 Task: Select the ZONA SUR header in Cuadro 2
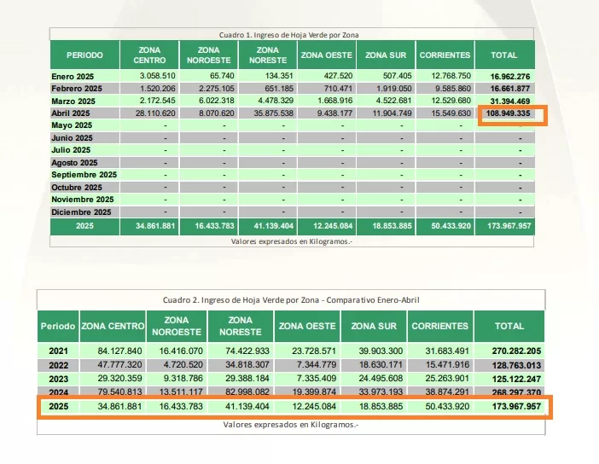pyautogui.click(x=374, y=326)
